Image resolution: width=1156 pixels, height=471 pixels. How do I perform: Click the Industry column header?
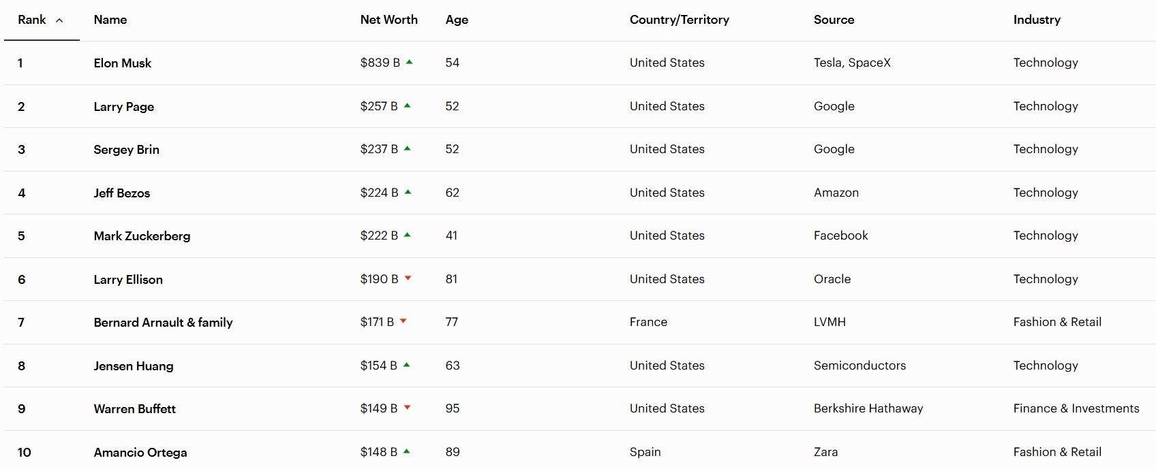click(x=1036, y=20)
